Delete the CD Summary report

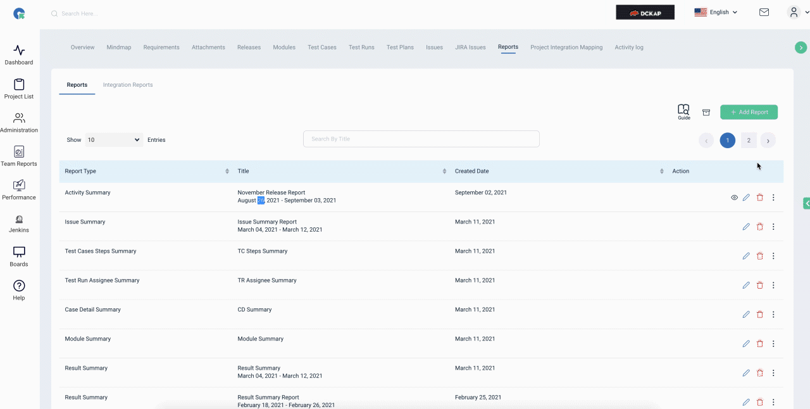pyautogui.click(x=760, y=314)
